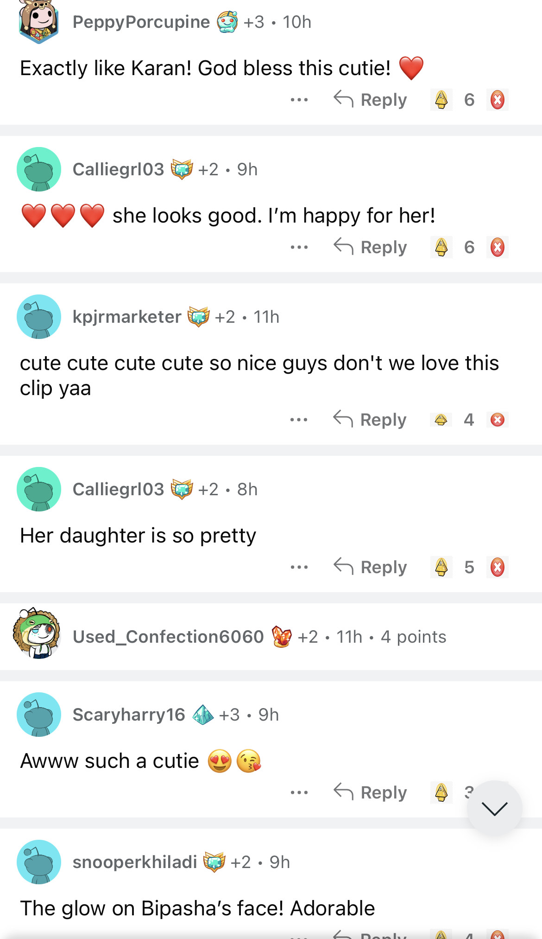The width and height of the screenshot is (542, 939).
Task: Open snooperkhiladi's profile via username
Action: point(135,862)
